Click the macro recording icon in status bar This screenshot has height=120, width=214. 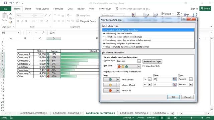(x=11, y=118)
